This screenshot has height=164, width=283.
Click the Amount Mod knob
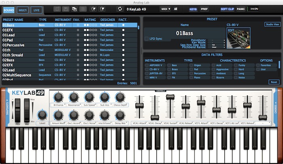(58, 115)
